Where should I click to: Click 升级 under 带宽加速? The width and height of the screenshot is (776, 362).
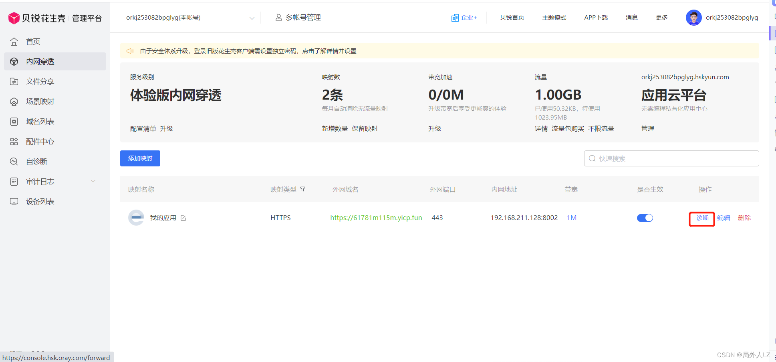pyautogui.click(x=435, y=129)
